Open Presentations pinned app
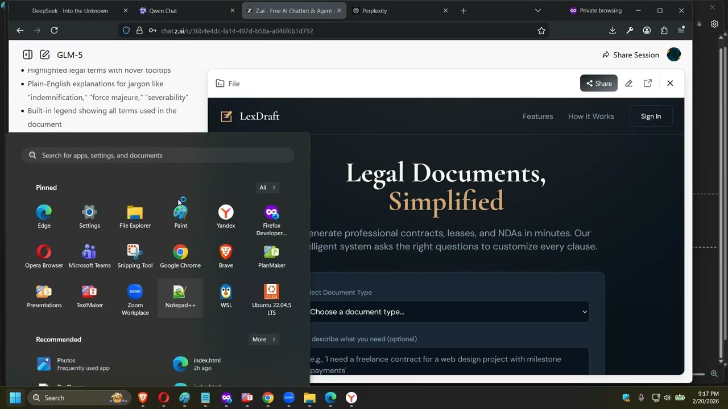 [44, 296]
